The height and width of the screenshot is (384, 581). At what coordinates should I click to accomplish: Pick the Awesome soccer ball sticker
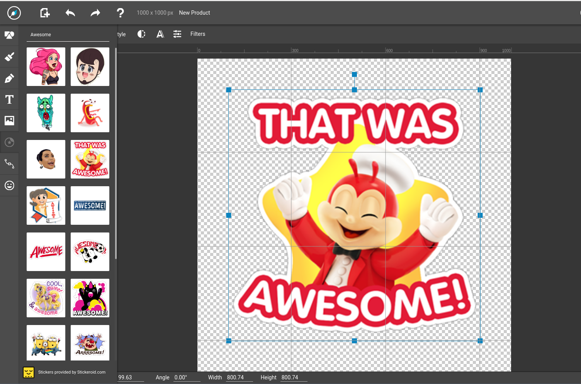coord(90,252)
